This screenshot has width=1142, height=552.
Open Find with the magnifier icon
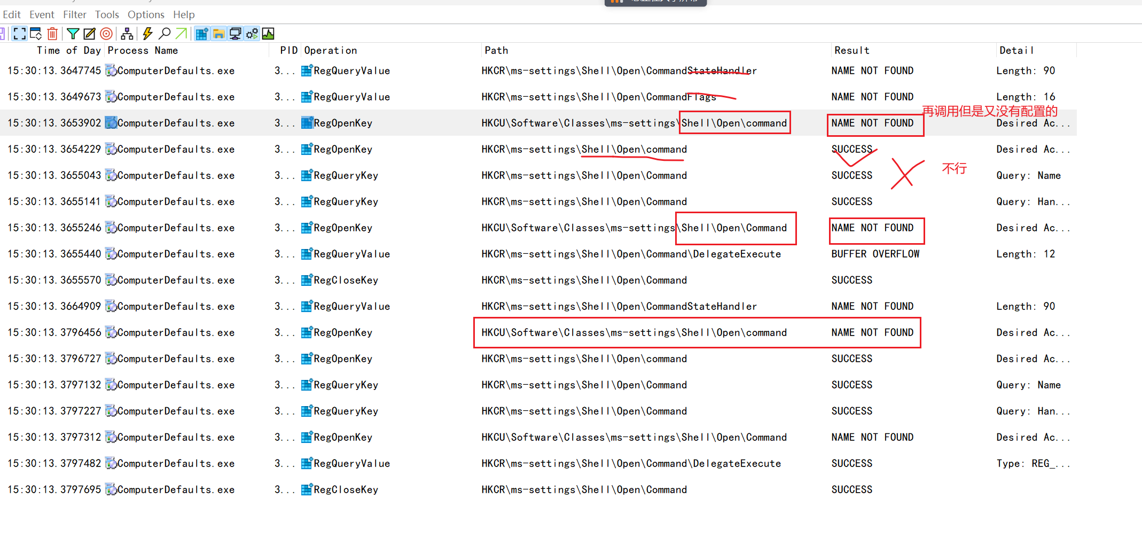click(165, 34)
